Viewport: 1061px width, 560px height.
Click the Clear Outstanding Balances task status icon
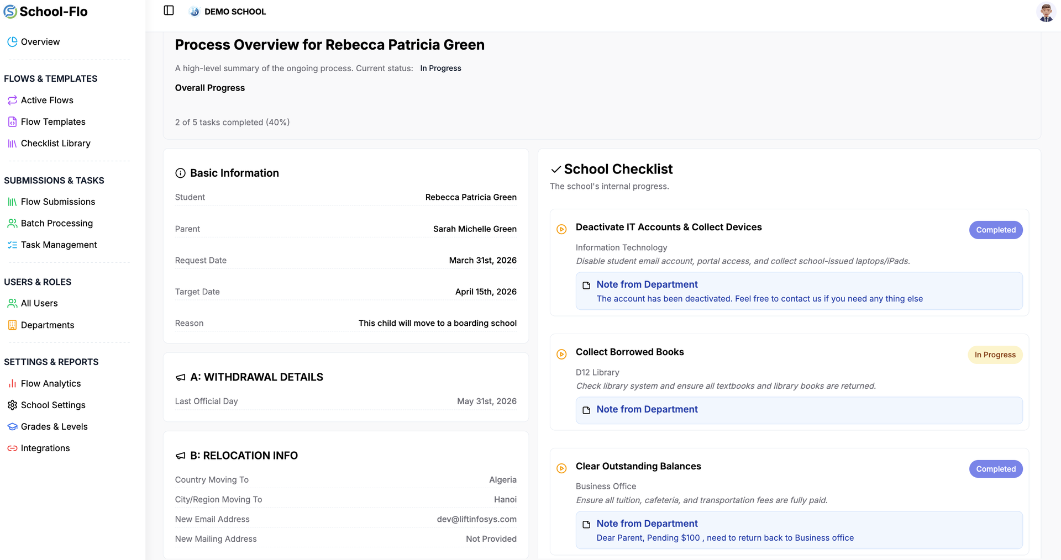(x=561, y=468)
